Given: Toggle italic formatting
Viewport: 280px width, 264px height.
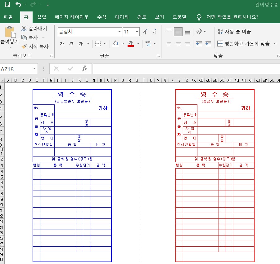Looking at the screenshot, I should coord(71,44).
